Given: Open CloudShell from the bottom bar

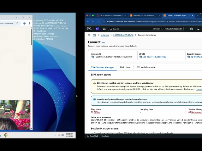Looking at the screenshot, I should (x=92, y=136).
